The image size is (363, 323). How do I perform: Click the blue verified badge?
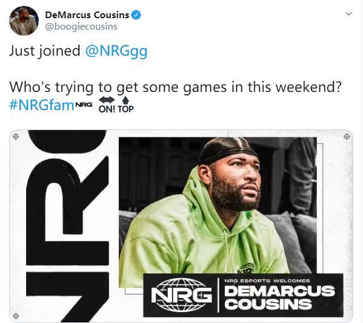(x=136, y=15)
